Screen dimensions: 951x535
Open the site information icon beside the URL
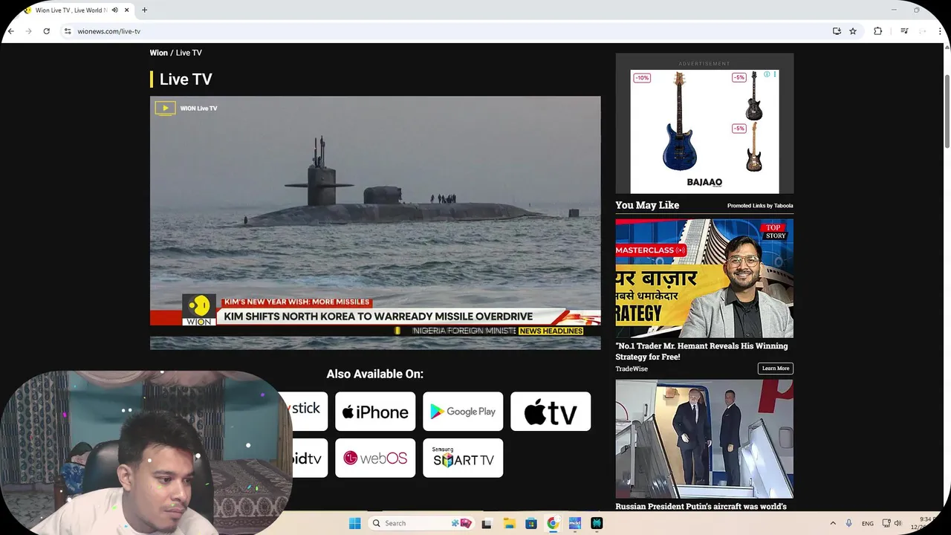tap(68, 31)
